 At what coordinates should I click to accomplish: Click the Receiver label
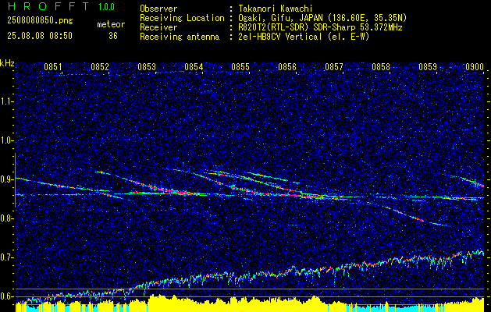click(x=158, y=27)
